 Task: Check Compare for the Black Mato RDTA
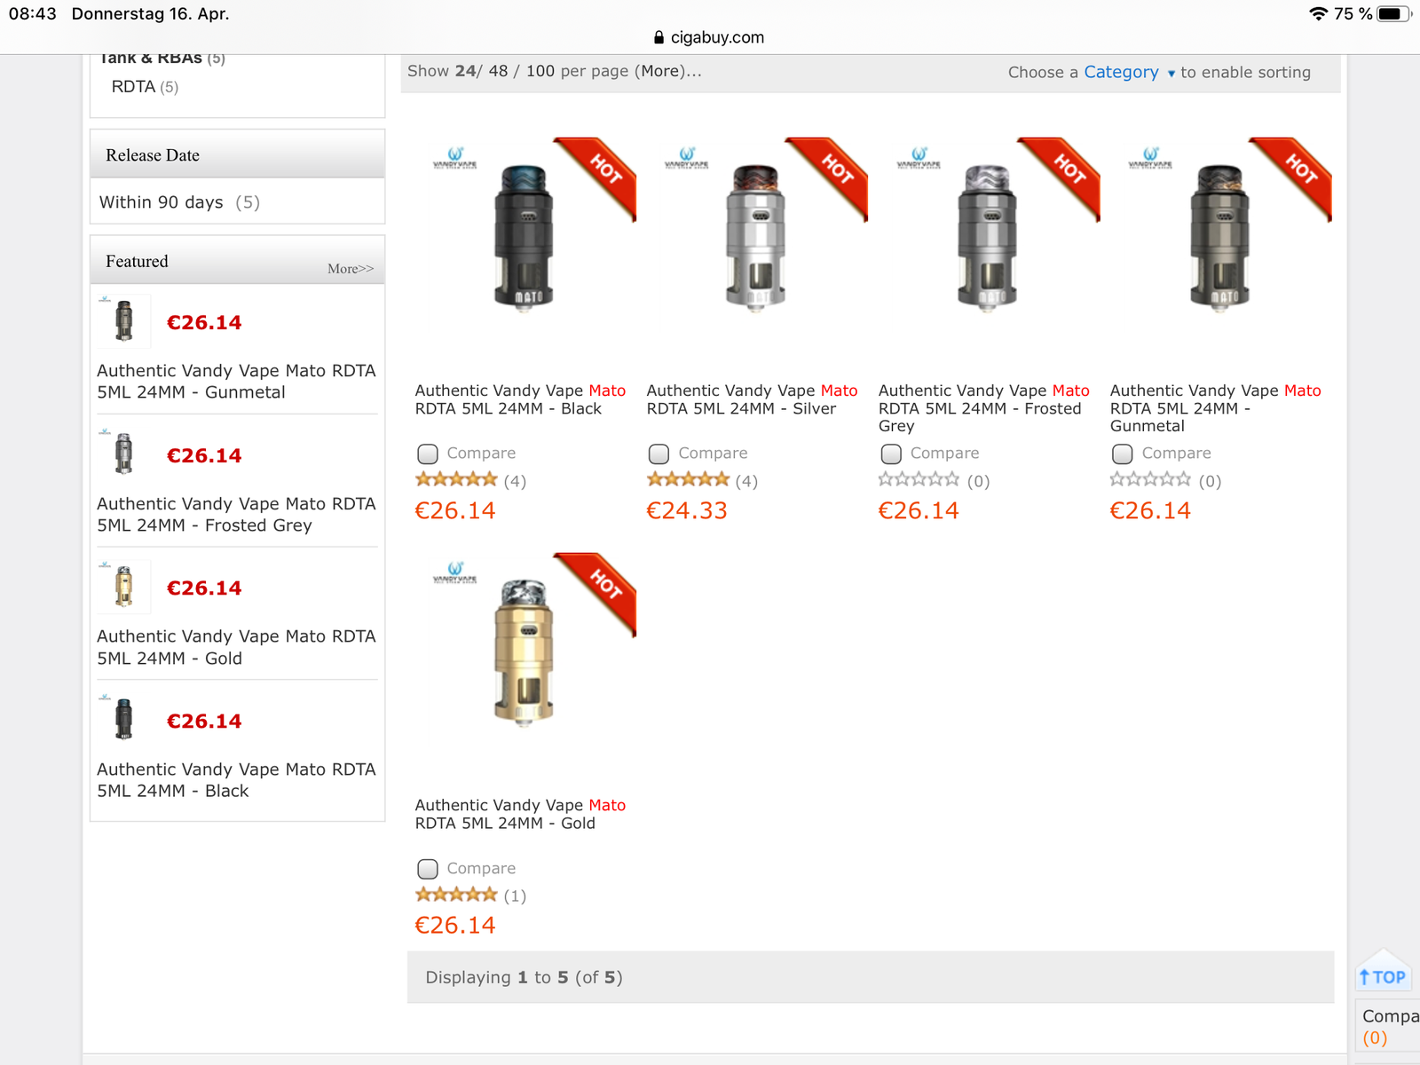(428, 454)
